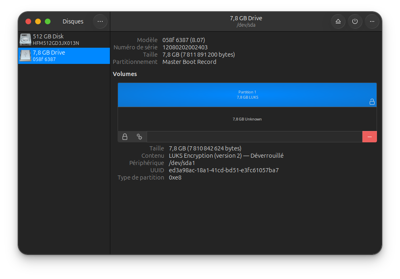
Task: Click the model value 058f 6387 (8.07)
Action: point(184,40)
